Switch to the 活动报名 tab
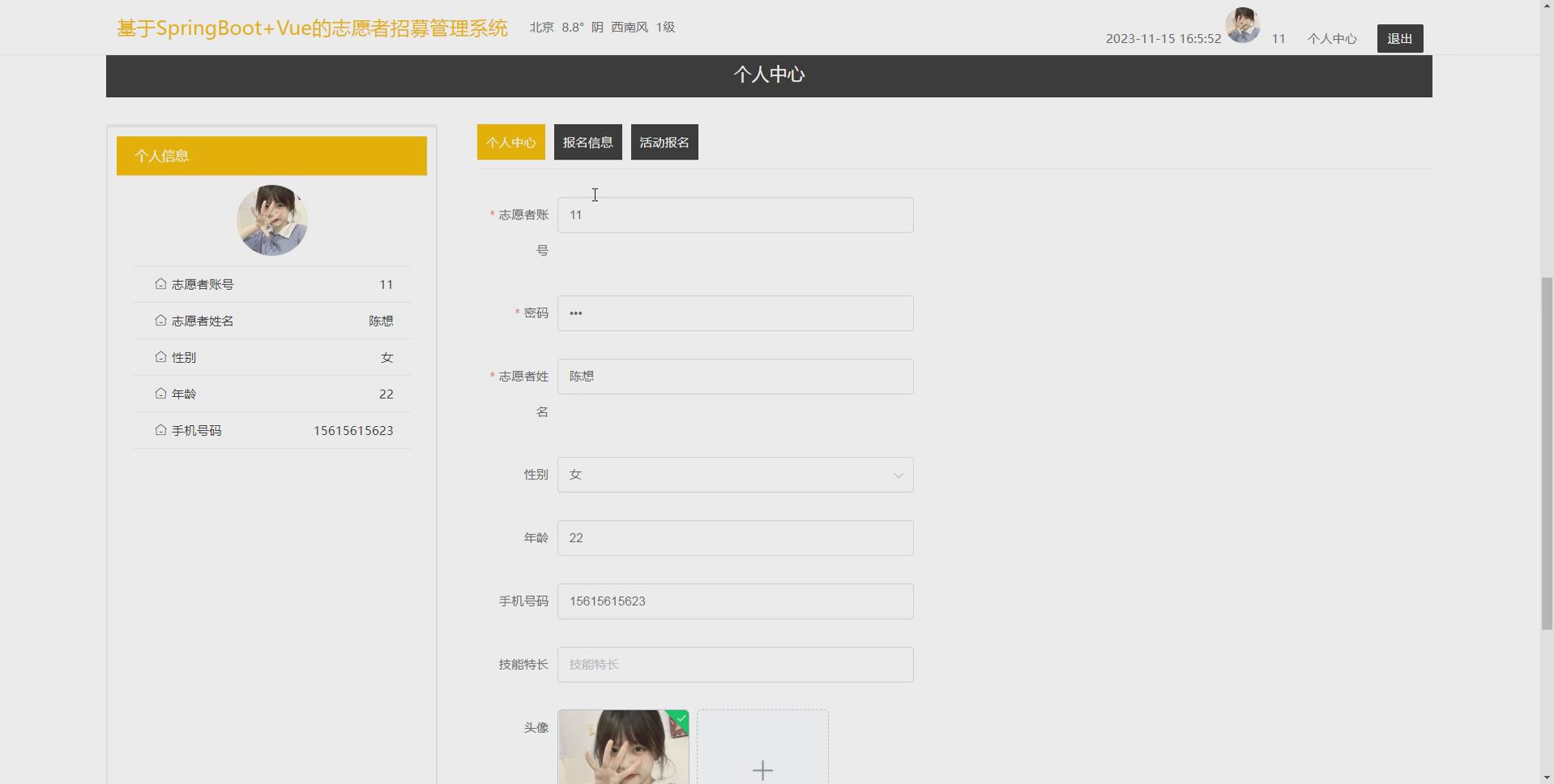Image resolution: width=1554 pixels, height=784 pixels. click(664, 143)
